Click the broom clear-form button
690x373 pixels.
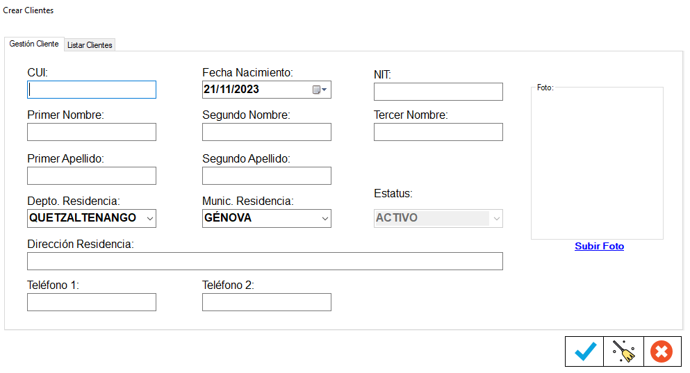(x=623, y=352)
